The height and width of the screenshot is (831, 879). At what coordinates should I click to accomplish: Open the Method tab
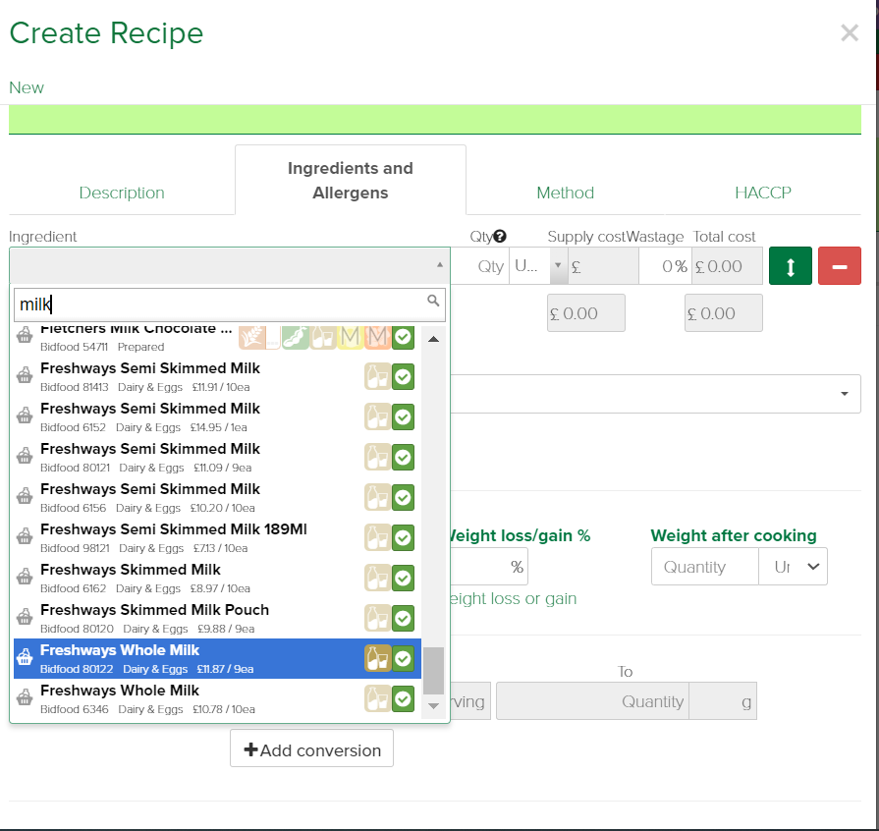click(565, 193)
